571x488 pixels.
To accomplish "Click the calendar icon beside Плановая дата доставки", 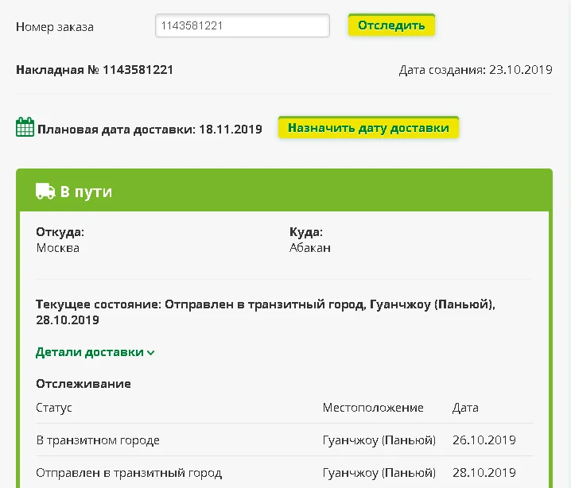I will (25, 127).
